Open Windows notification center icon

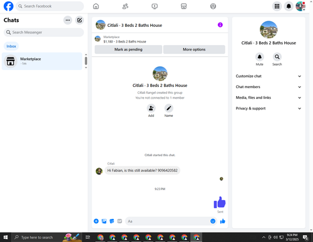pos(305,237)
